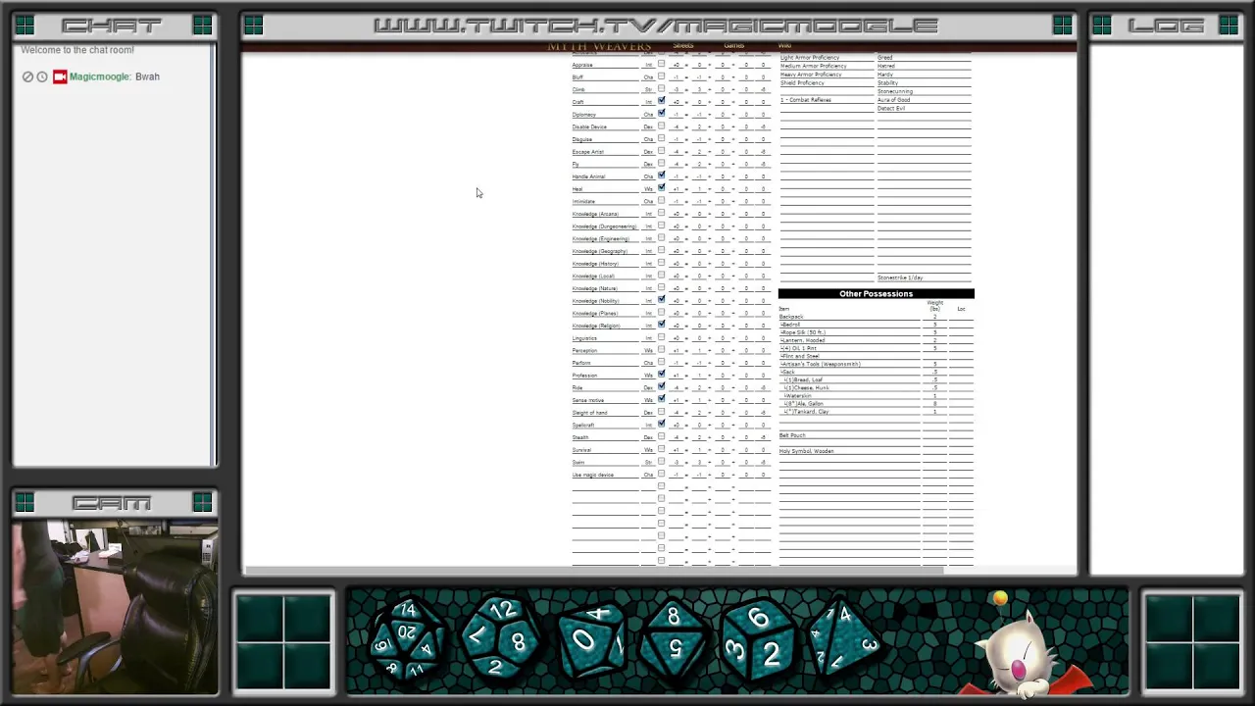Uncheck the Heal class skill checkbox

(661, 187)
